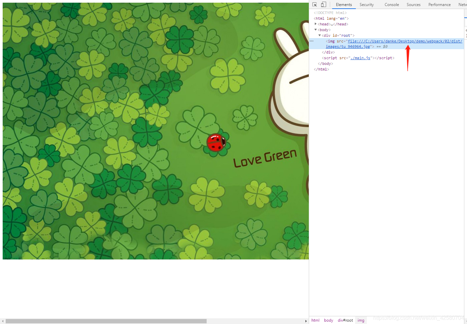Toggle the device toolbar icon
The image size is (467, 324).
[323, 5]
